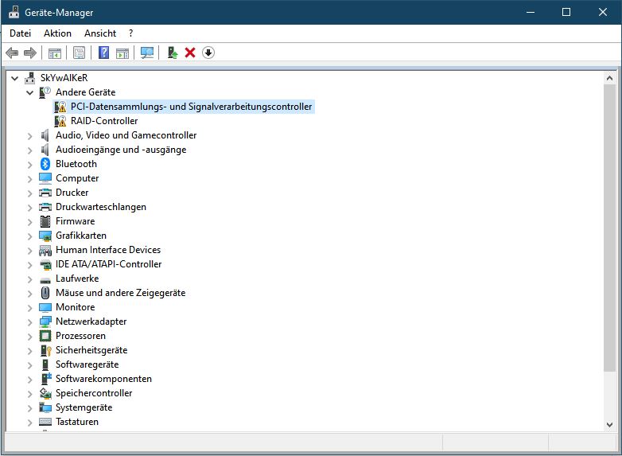The width and height of the screenshot is (622, 456).
Task: Click the Speichercontroller icon
Action: (45, 393)
